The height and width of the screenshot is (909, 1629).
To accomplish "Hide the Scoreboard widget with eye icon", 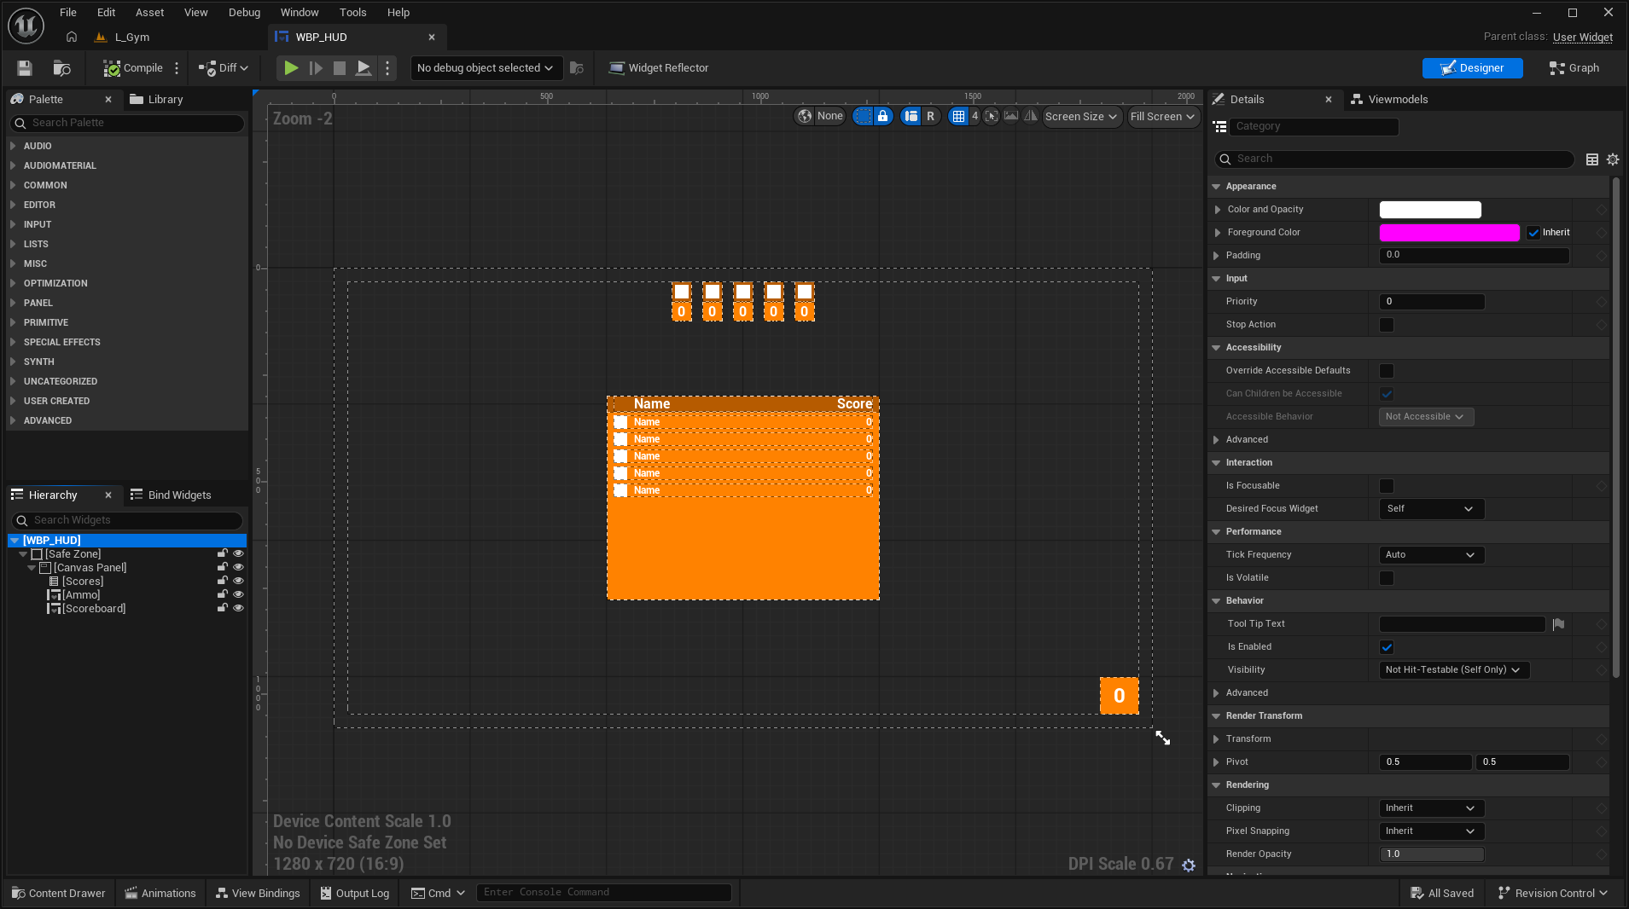I will (x=238, y=609).
